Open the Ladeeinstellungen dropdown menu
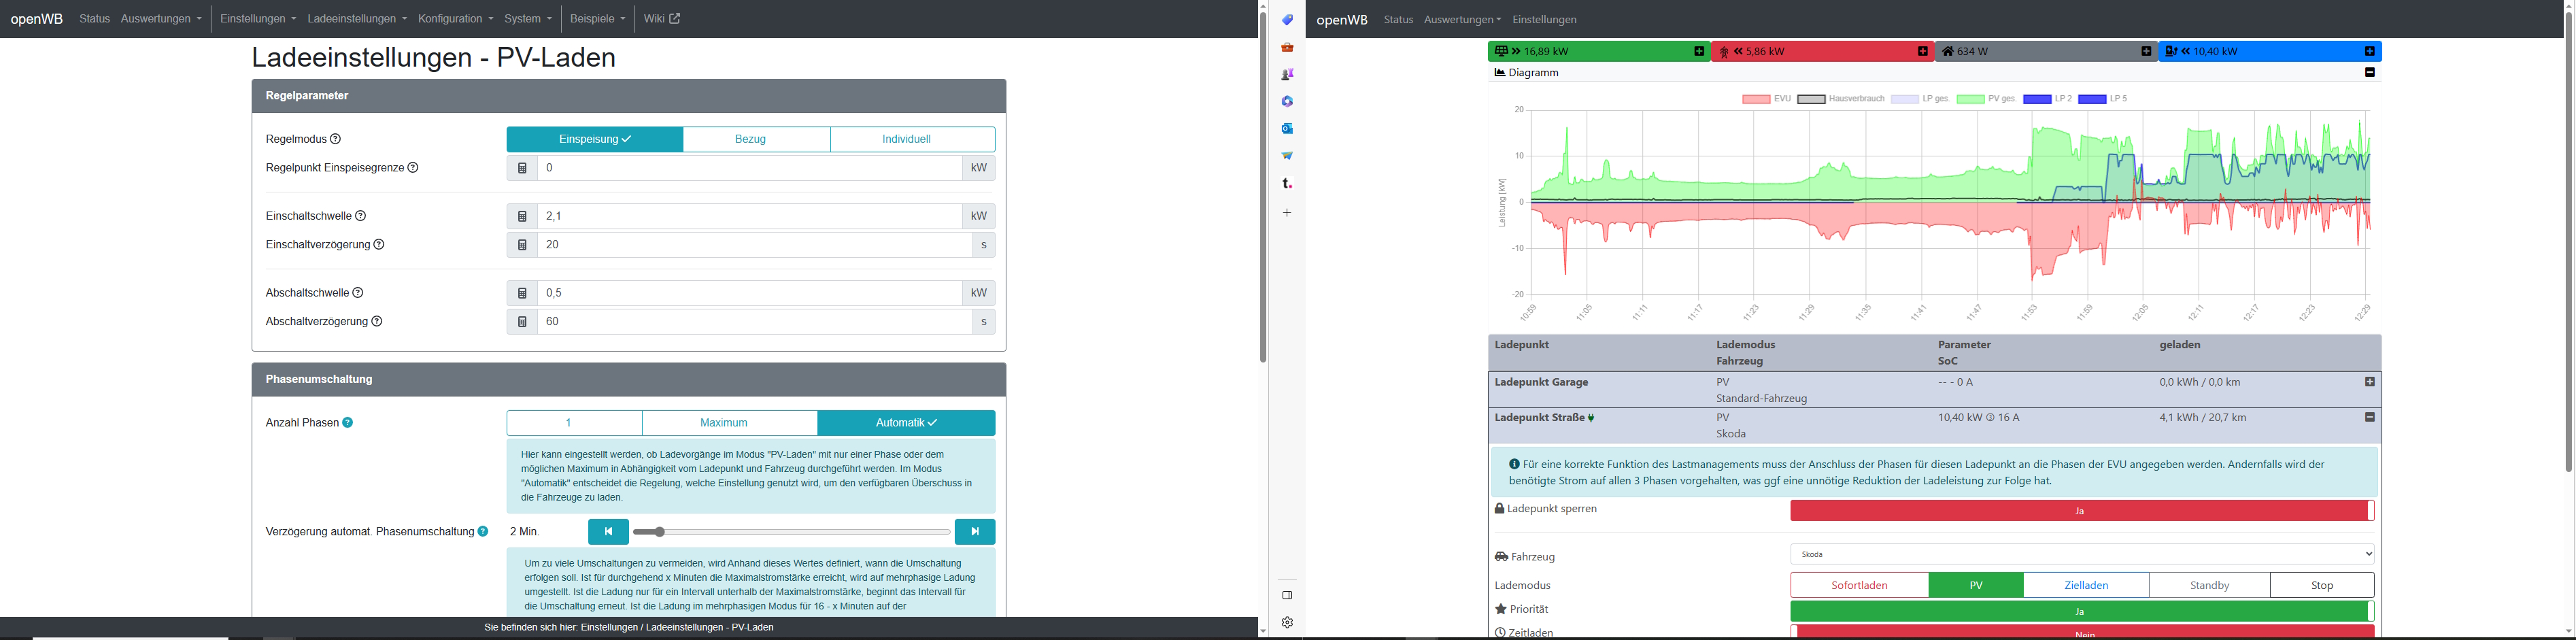This screenshot has width=2576, height=640. (357, 19)
